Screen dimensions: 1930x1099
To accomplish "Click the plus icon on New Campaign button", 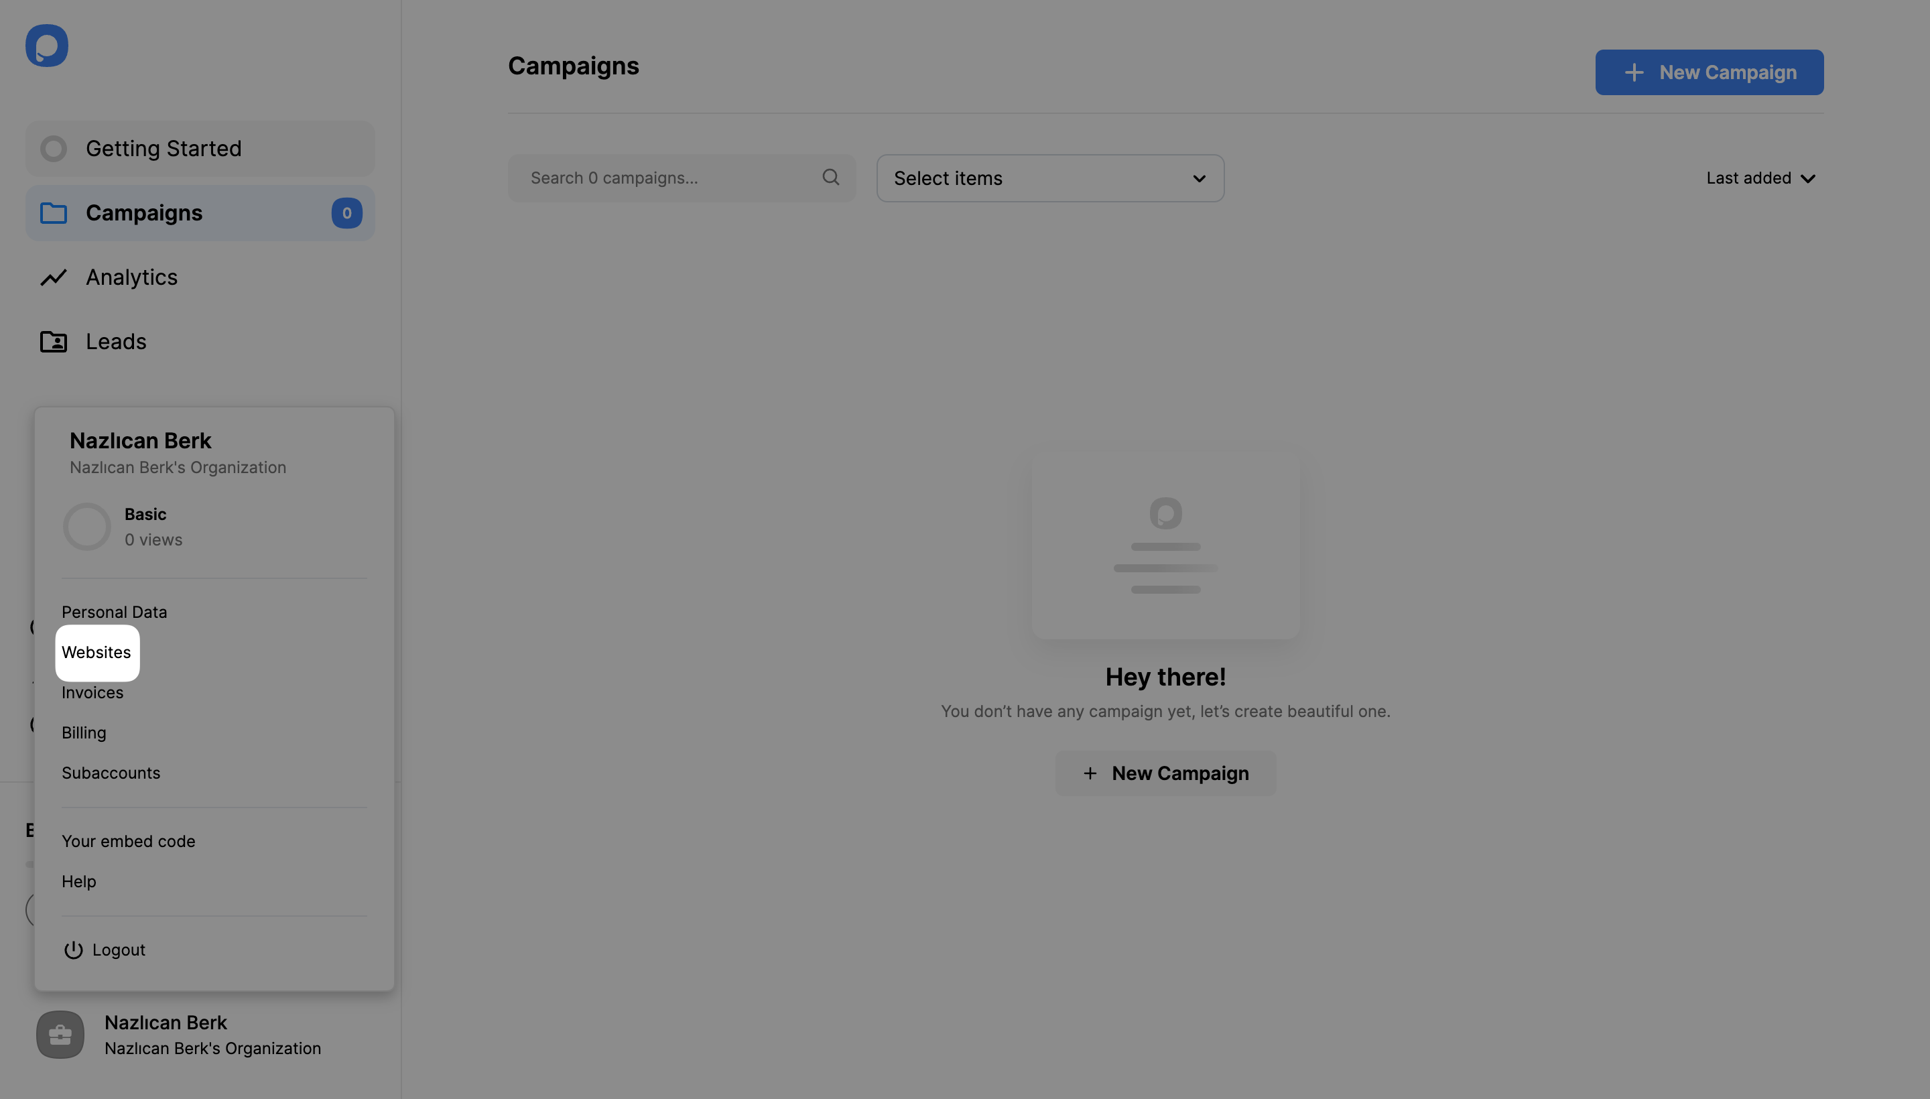I will point(1633,72).
